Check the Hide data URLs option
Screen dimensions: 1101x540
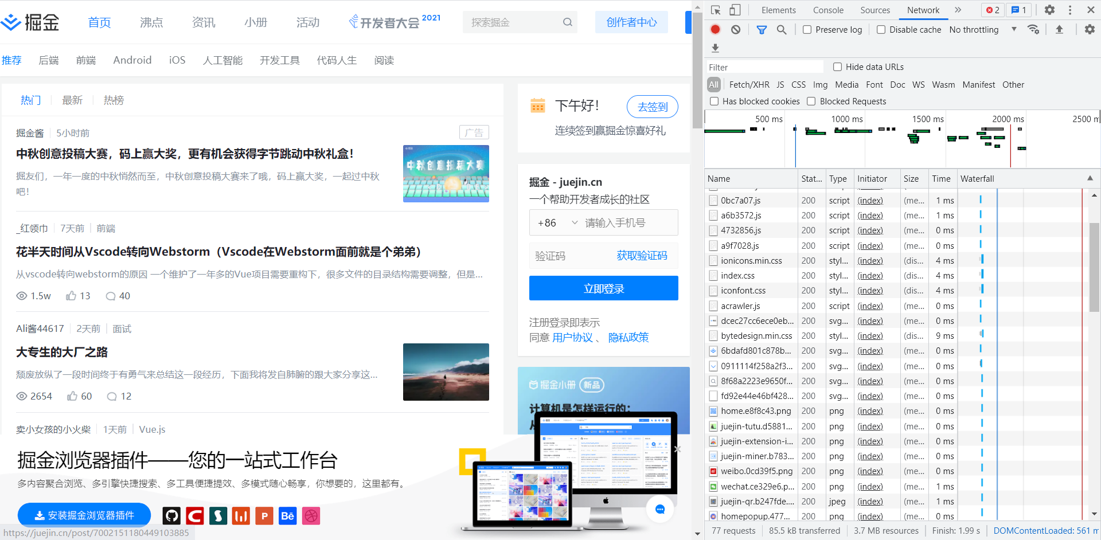coord(837,66)
